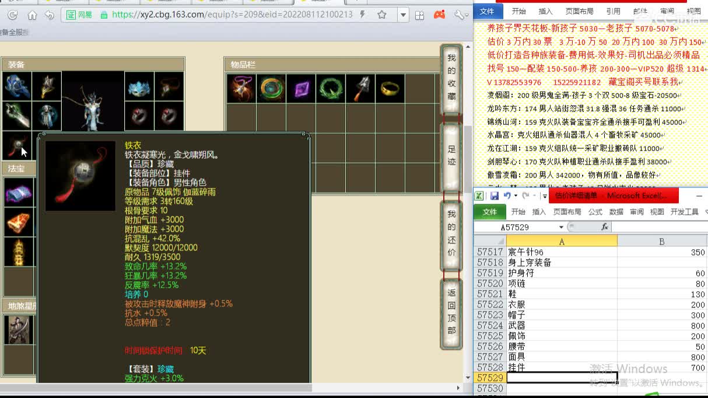Image resolution: width=708 pixels, height=398 pixels.
Task: Expand the Excel undo history arrow
Action: (516, 196)
